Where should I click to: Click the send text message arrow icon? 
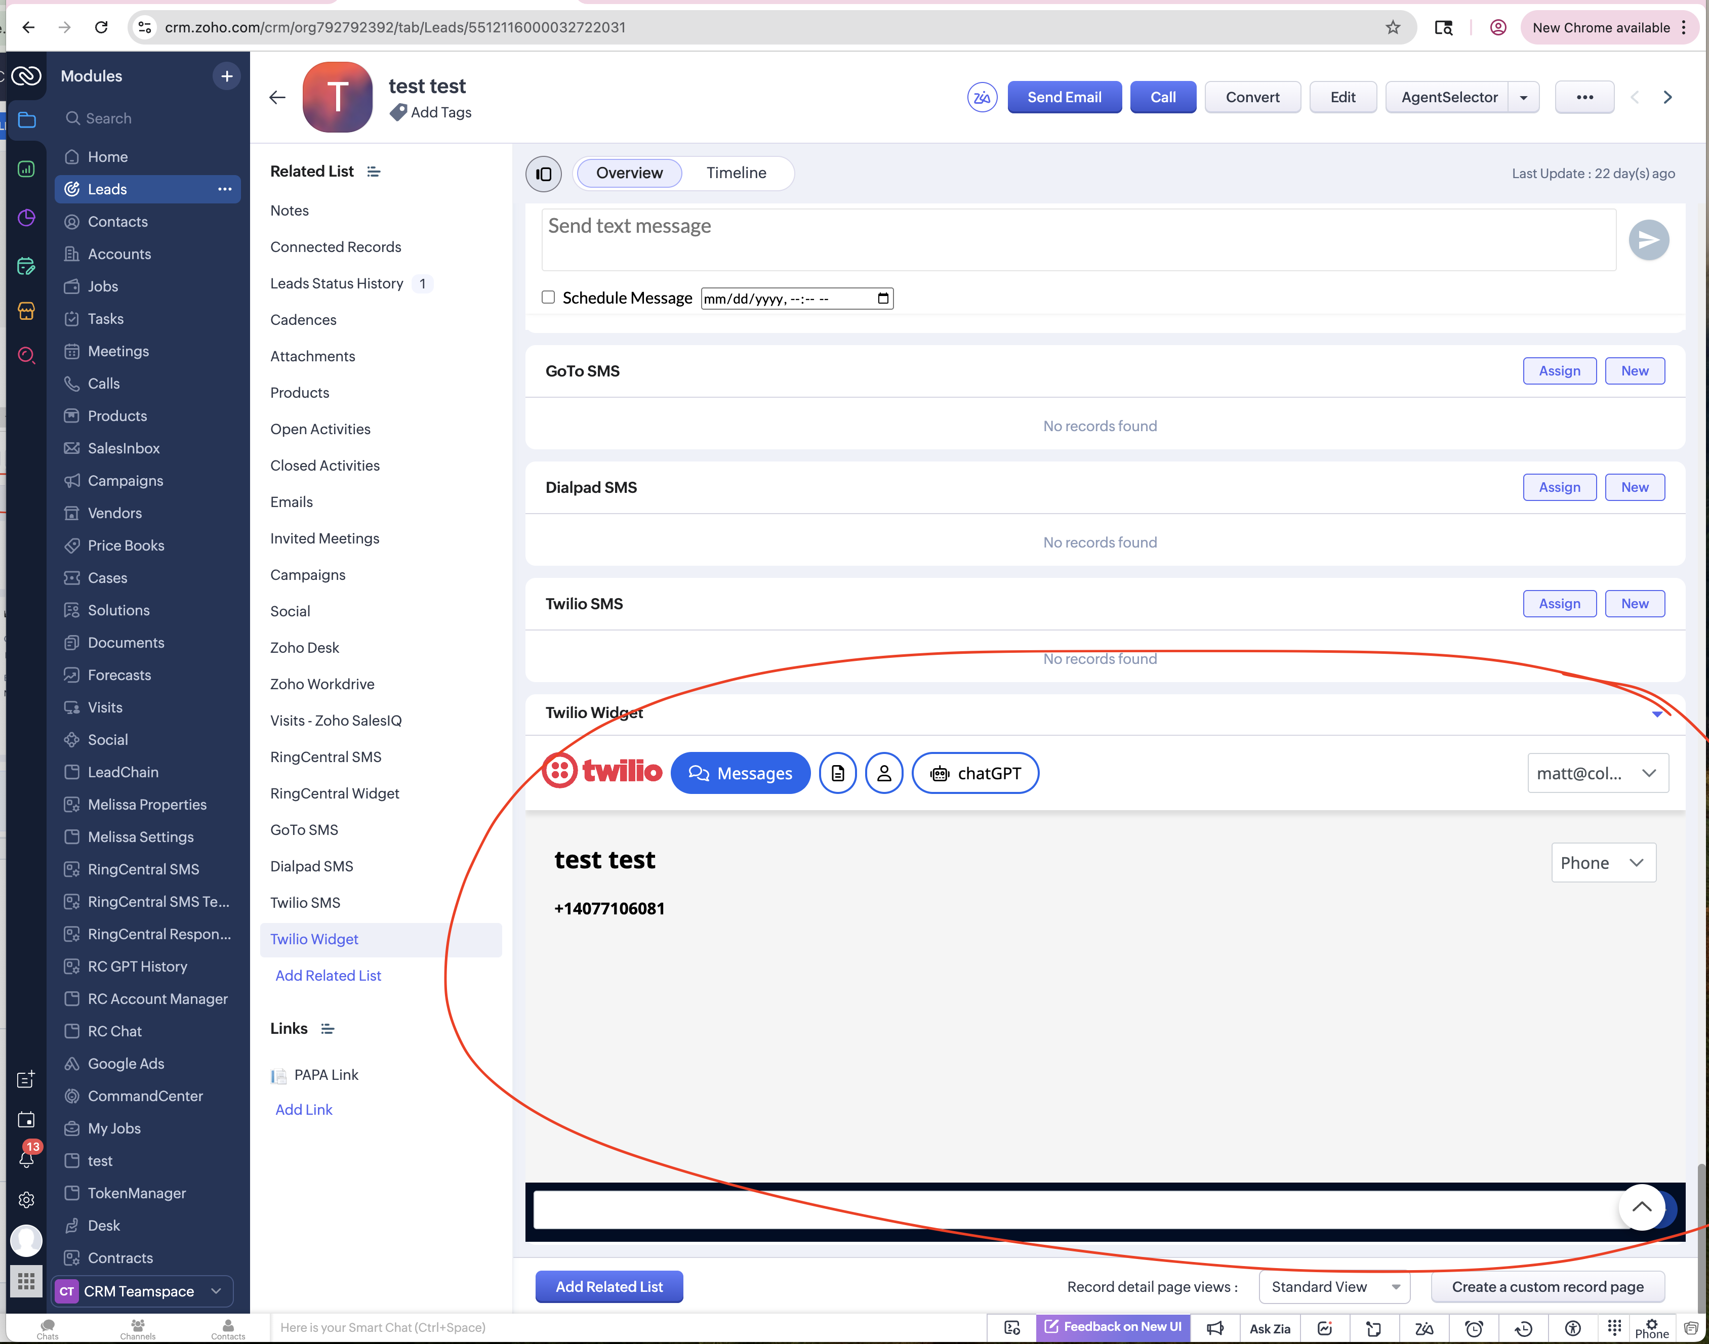[x=1648, y=240]
